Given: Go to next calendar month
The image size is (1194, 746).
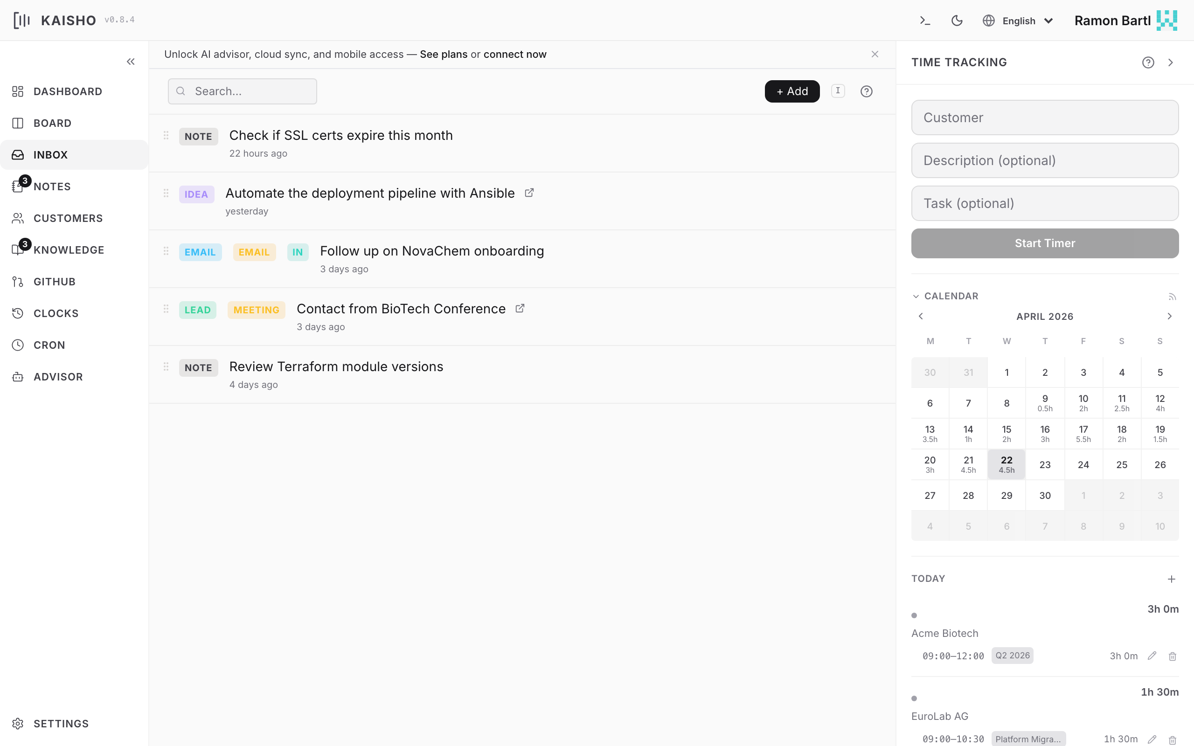Looking at the screenshot, I should (x=1169, y=316).
